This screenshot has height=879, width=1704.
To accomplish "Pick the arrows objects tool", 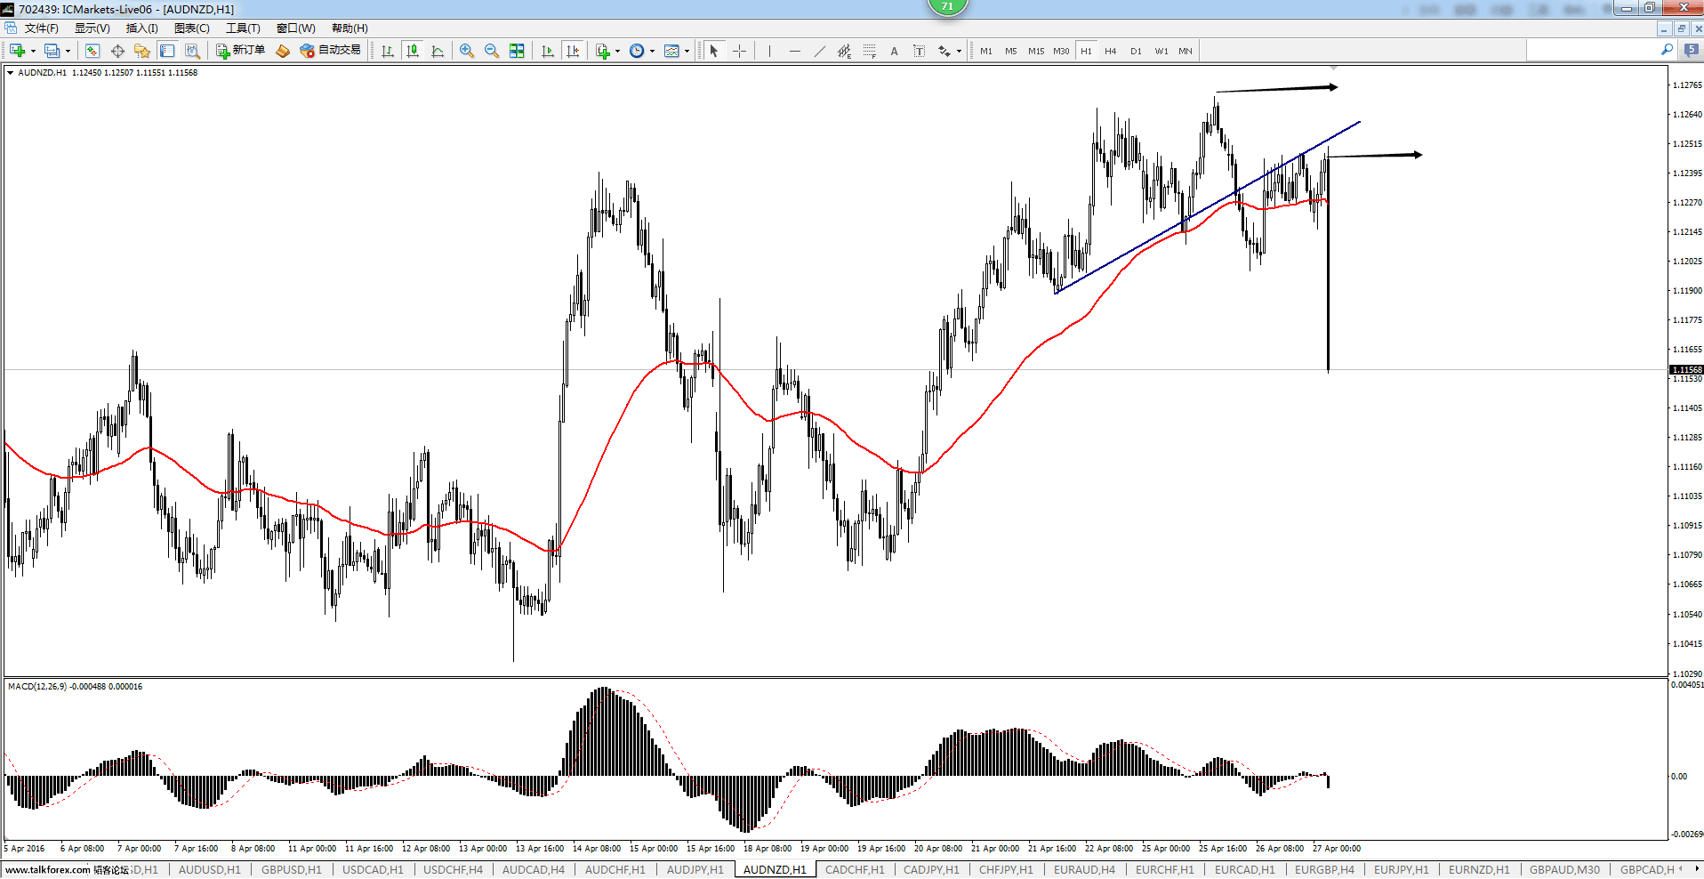I will coord(944,51).
